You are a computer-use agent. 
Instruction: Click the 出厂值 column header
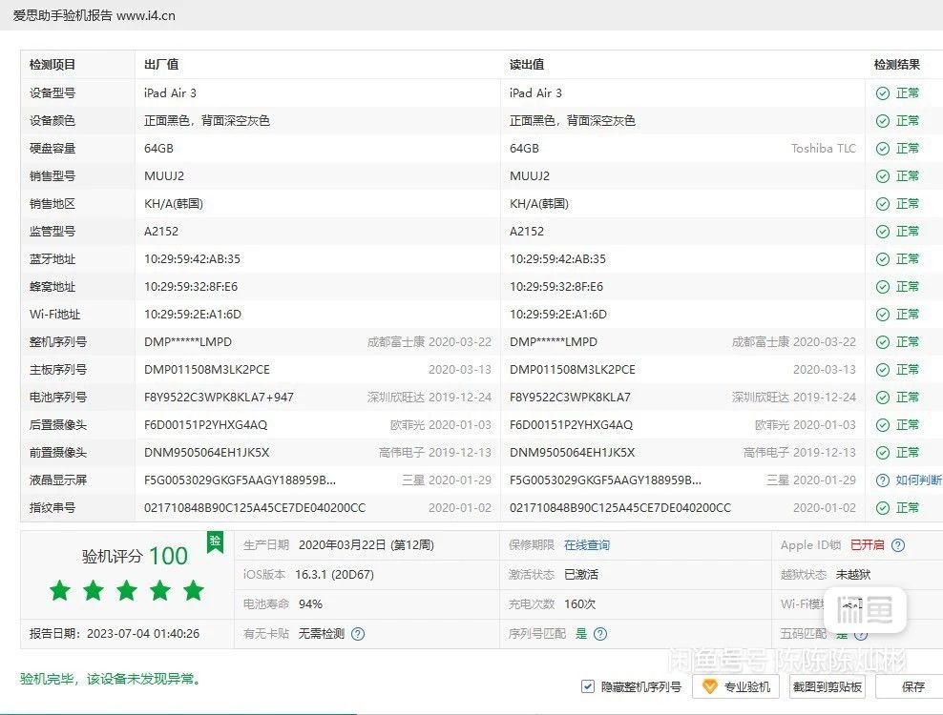[161, 64]
